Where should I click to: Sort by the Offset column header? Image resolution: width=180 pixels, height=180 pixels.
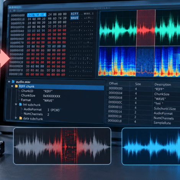click(113, 83)
